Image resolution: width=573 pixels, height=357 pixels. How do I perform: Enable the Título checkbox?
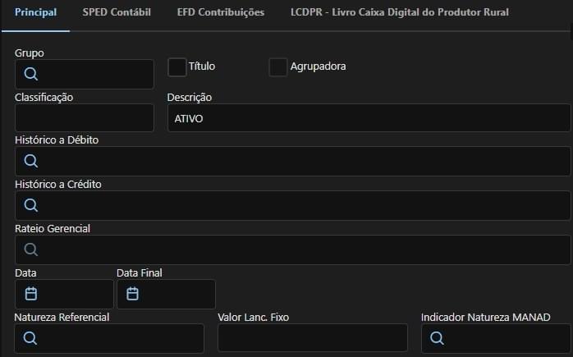click(177, 66)
